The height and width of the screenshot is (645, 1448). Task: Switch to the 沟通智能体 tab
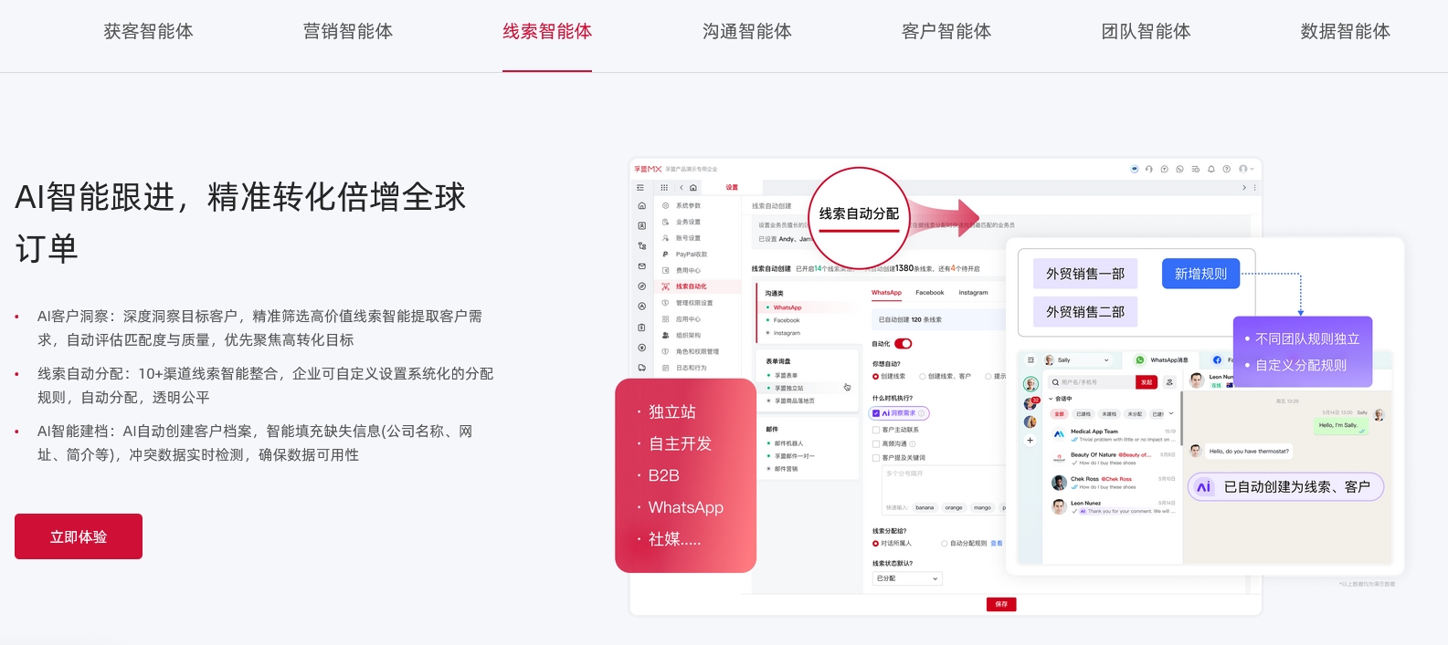click(x=746, y=32)
